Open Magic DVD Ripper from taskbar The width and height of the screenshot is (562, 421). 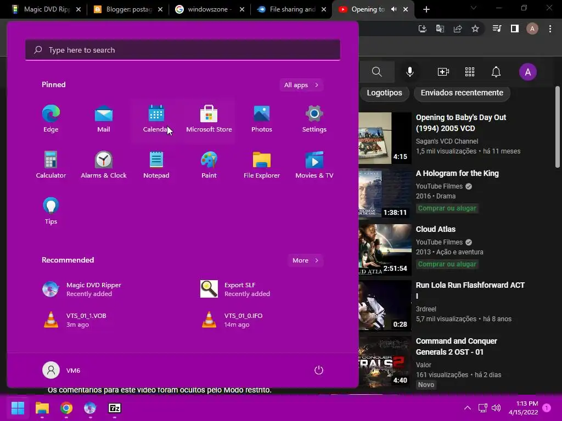coord(90,408)
